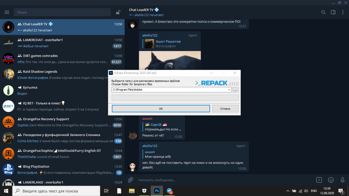Click the chat header title Chat LeadER TV
The width and height of the screenshot is (349, 196).
(144, 10)
